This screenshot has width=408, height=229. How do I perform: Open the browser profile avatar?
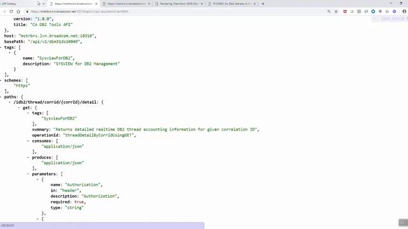(x=404, y=11)
